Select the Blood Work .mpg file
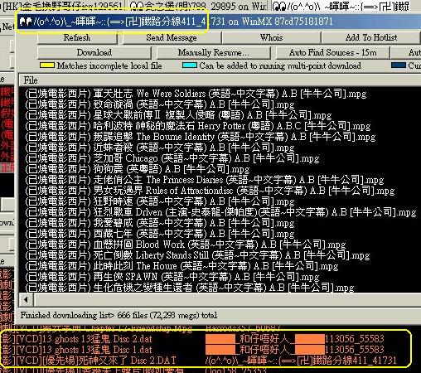Screen dimensions: 421x373 point(186,245)
